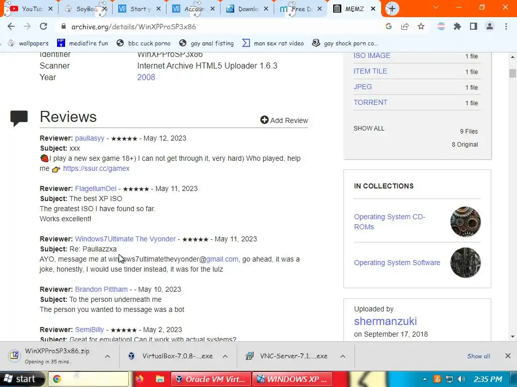Viewport: 517px width, 387px height.
Task: Switch to the Oracle VM VirtualBox taskbar window
Action: pos(211,379)
